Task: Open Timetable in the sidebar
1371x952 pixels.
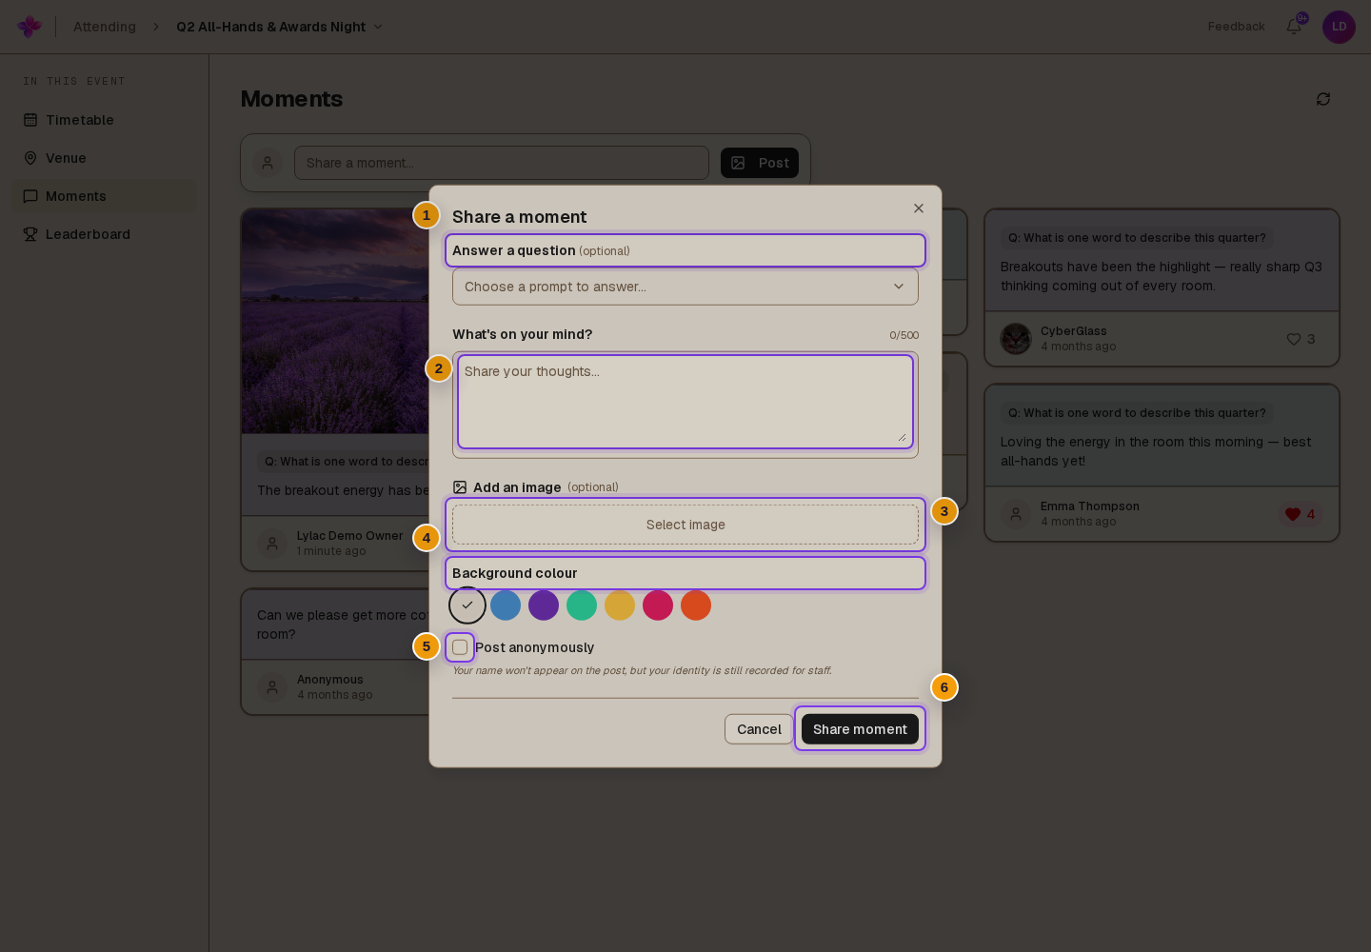Action: [105, 120]
